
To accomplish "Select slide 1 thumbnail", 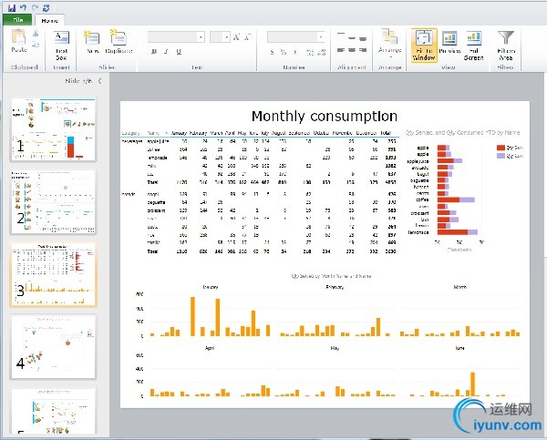I will coord(53,129).
